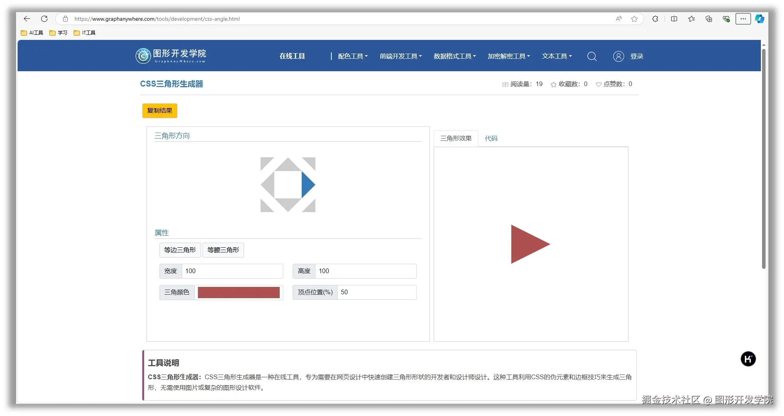Open the IT工具 bookmarks folder
784x416 pixels.
pyautogui.click(x=85, y=33)
